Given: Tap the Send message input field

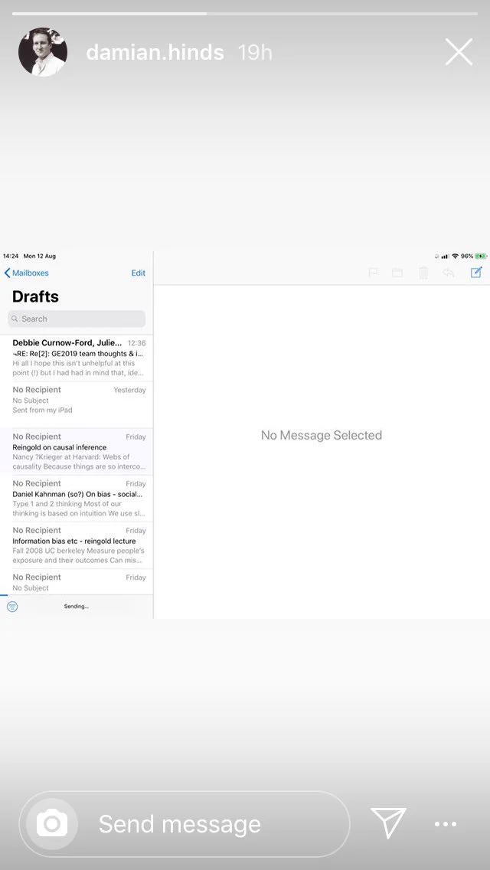Looking at the screenshot, I should click(185, 824).
